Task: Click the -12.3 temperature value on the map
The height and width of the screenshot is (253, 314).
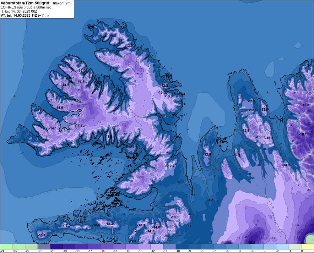Action: pos(164,85)
